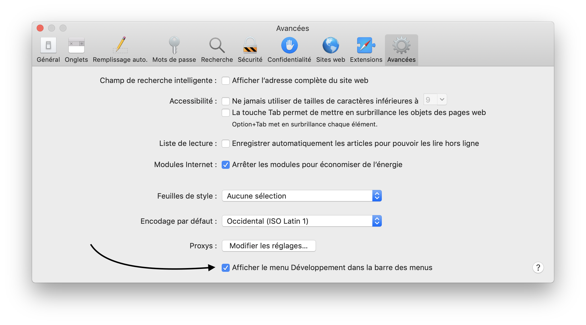Uncheck Afficher le menu Développement option
Screen dimensions: 586x325
point(226,268)
